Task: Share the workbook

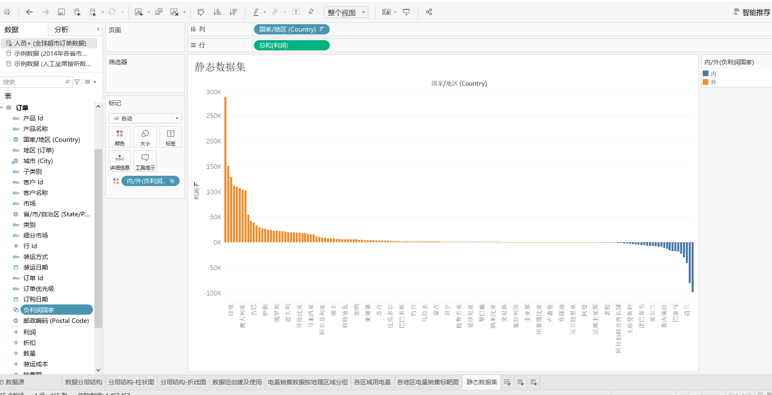Action: 429,12
